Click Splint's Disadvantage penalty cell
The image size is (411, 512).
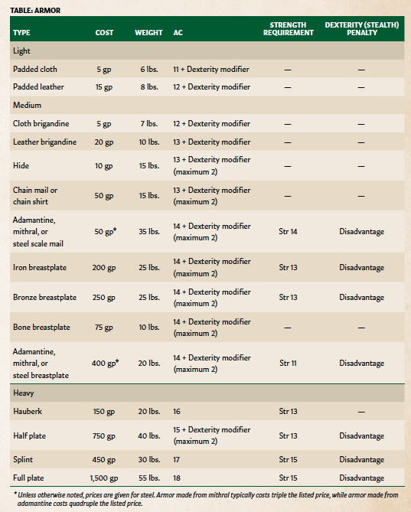click(361, 460)
